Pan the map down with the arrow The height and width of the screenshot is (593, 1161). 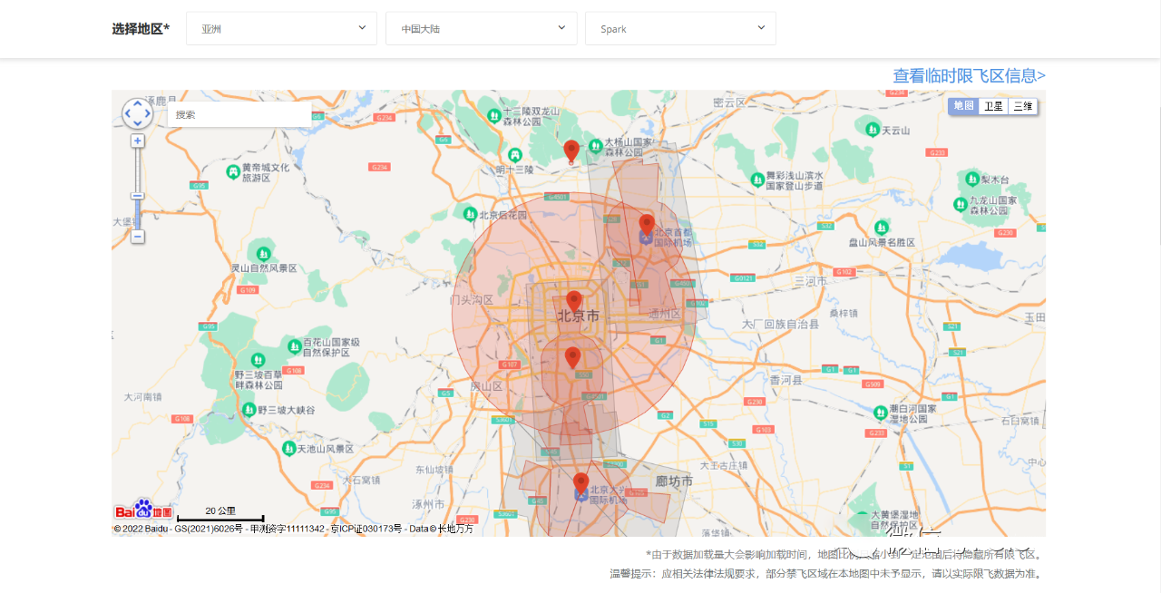click(x=138, y=123)
